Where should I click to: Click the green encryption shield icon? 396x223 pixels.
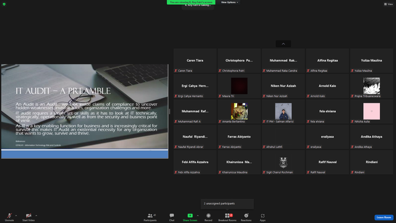point(4,4)
